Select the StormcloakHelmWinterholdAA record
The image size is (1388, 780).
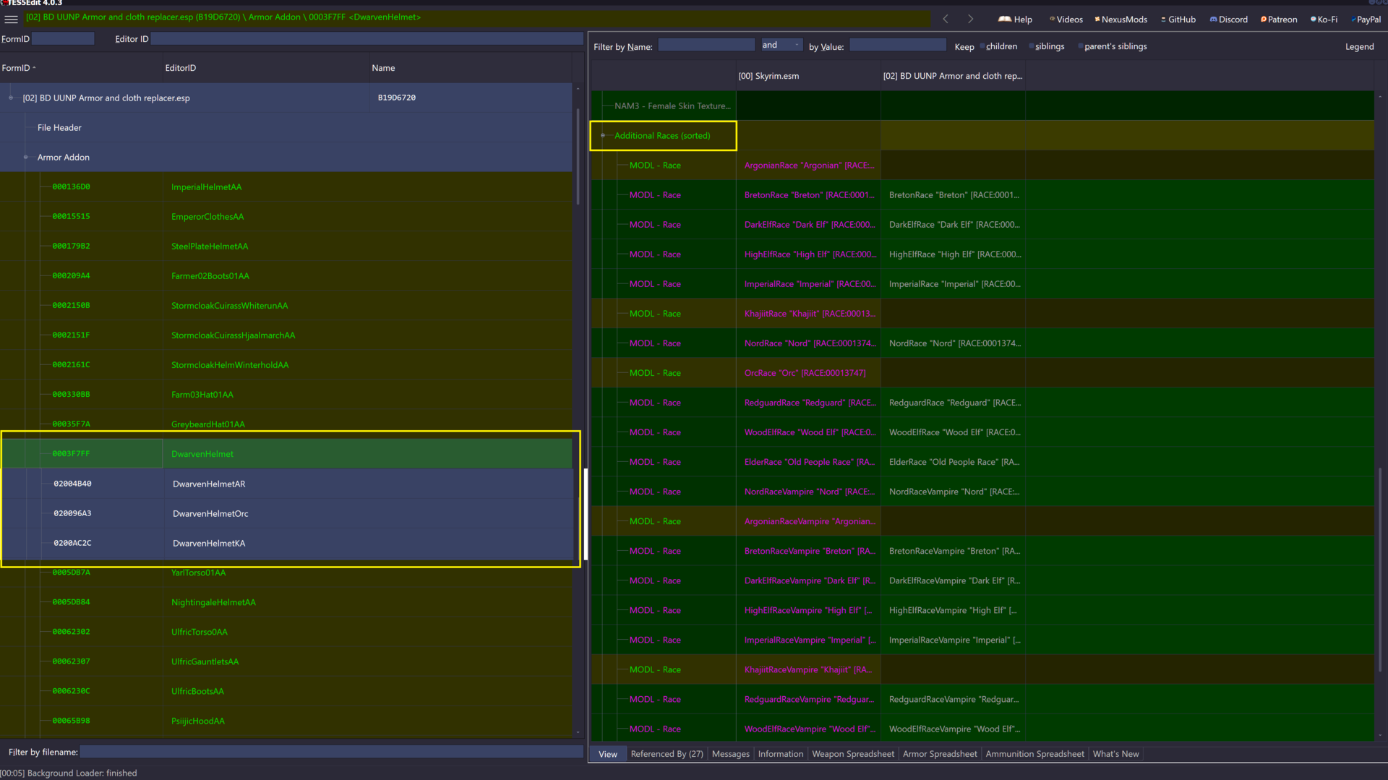click(286, 364)
